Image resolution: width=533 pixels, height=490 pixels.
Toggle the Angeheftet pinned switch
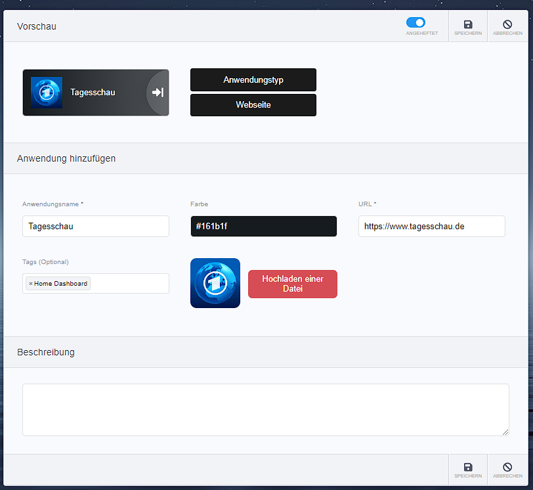[416, 22]
